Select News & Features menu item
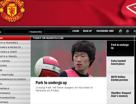This screenshot has width=136, height=104. click(x=15, y=43)
